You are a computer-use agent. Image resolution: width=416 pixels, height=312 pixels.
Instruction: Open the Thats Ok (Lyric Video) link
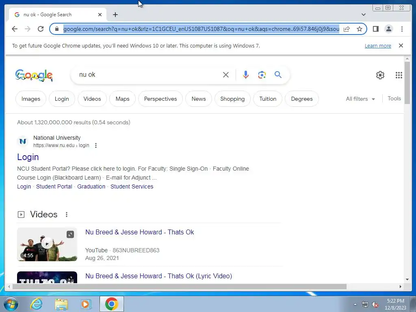[159, 276]
